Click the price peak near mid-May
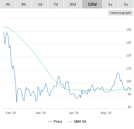Viewport: 134px width, 129px height. (118, 73)
